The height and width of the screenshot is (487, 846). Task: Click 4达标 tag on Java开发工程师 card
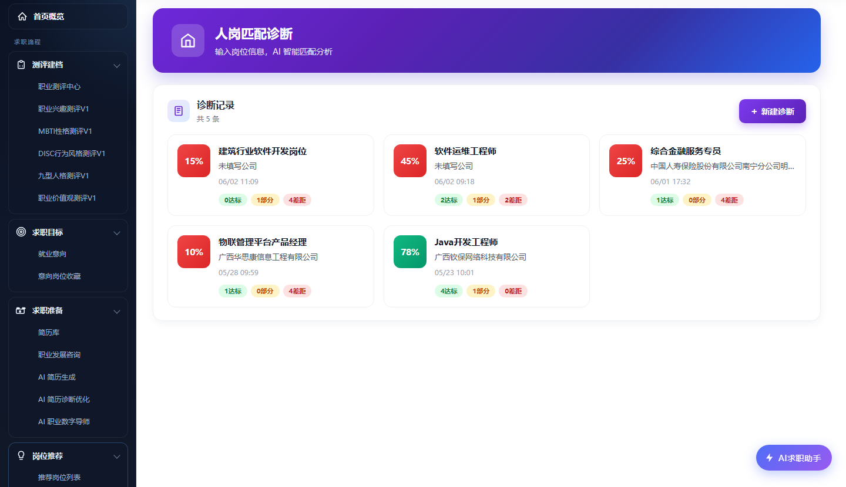449,291
